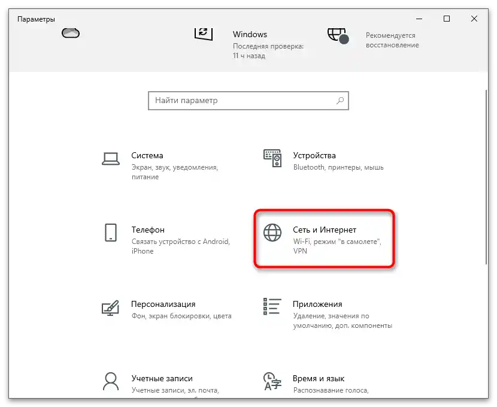The width and height of the screenshot is (497, 407).
Task: Close the Параметры window
Action: point(474,19)
